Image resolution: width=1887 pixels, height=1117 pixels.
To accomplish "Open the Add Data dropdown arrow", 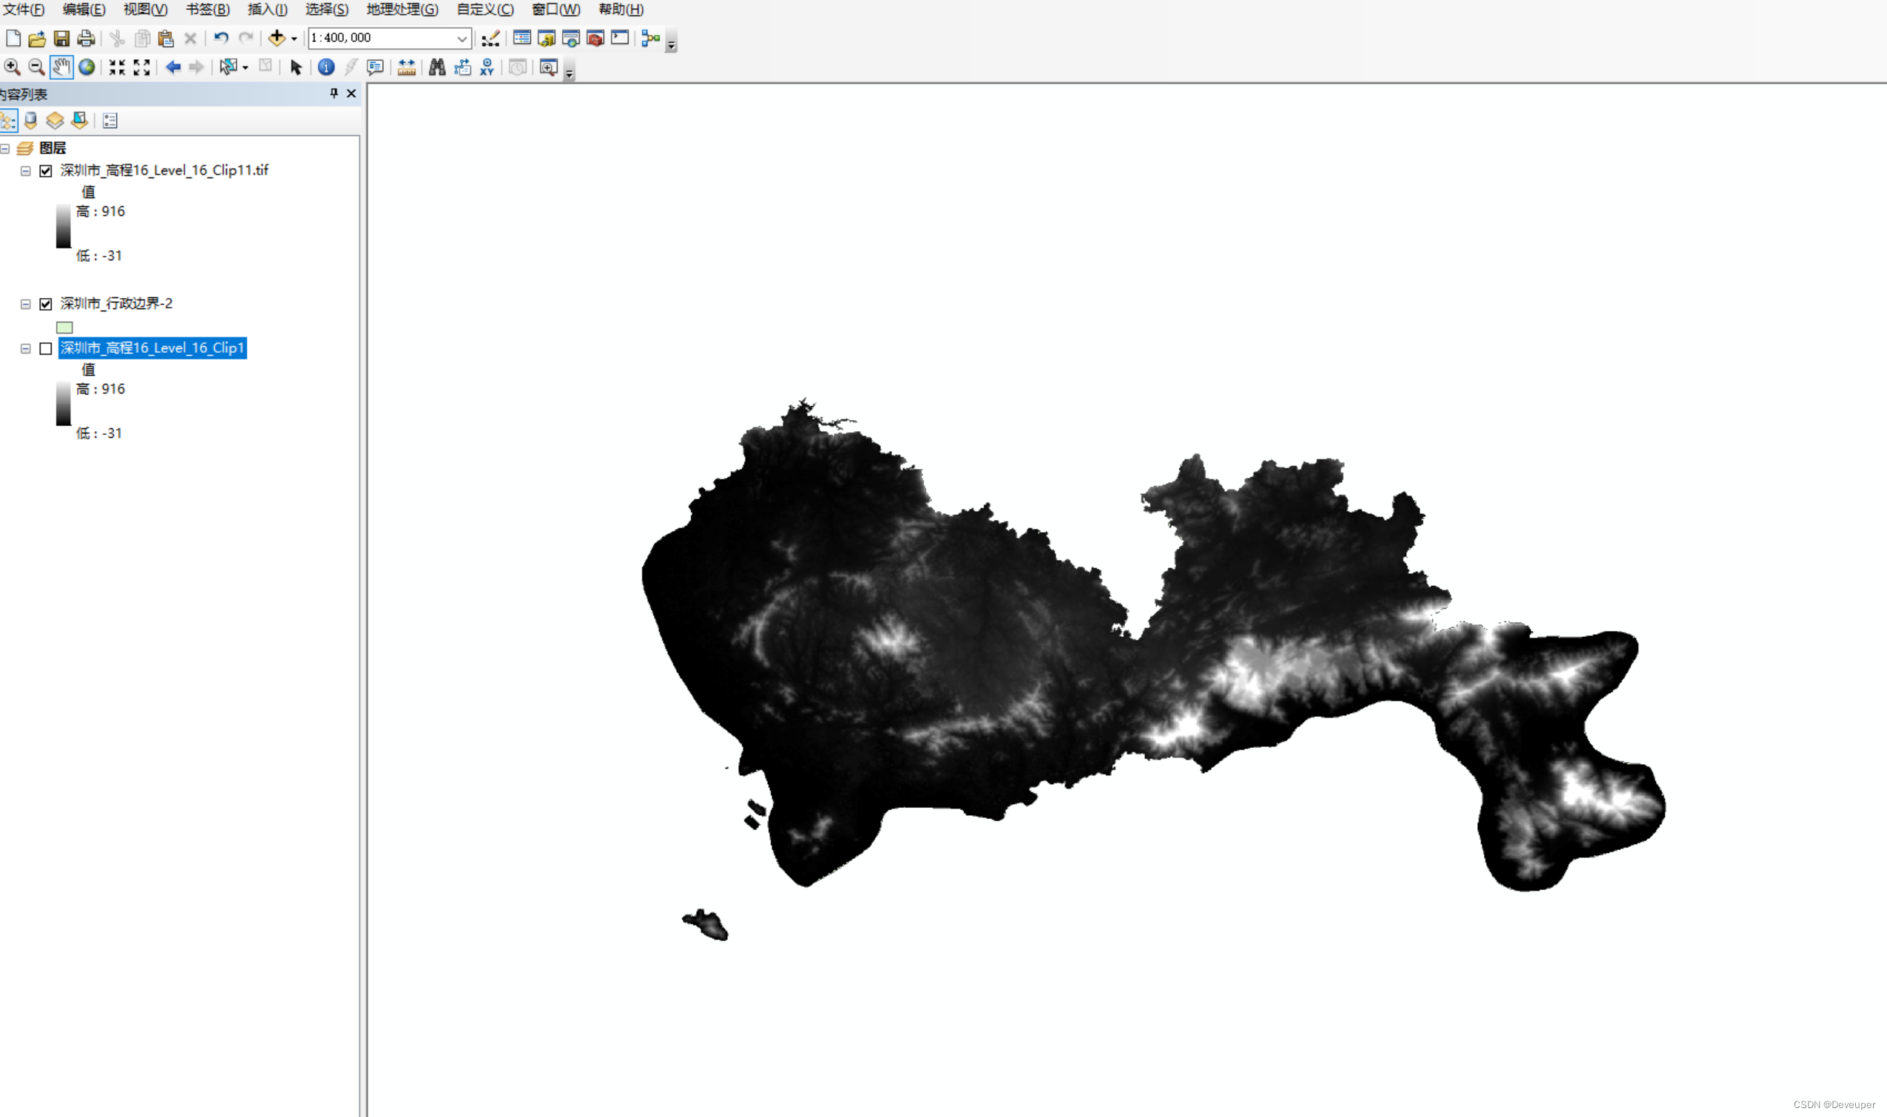I will [294, 38].
